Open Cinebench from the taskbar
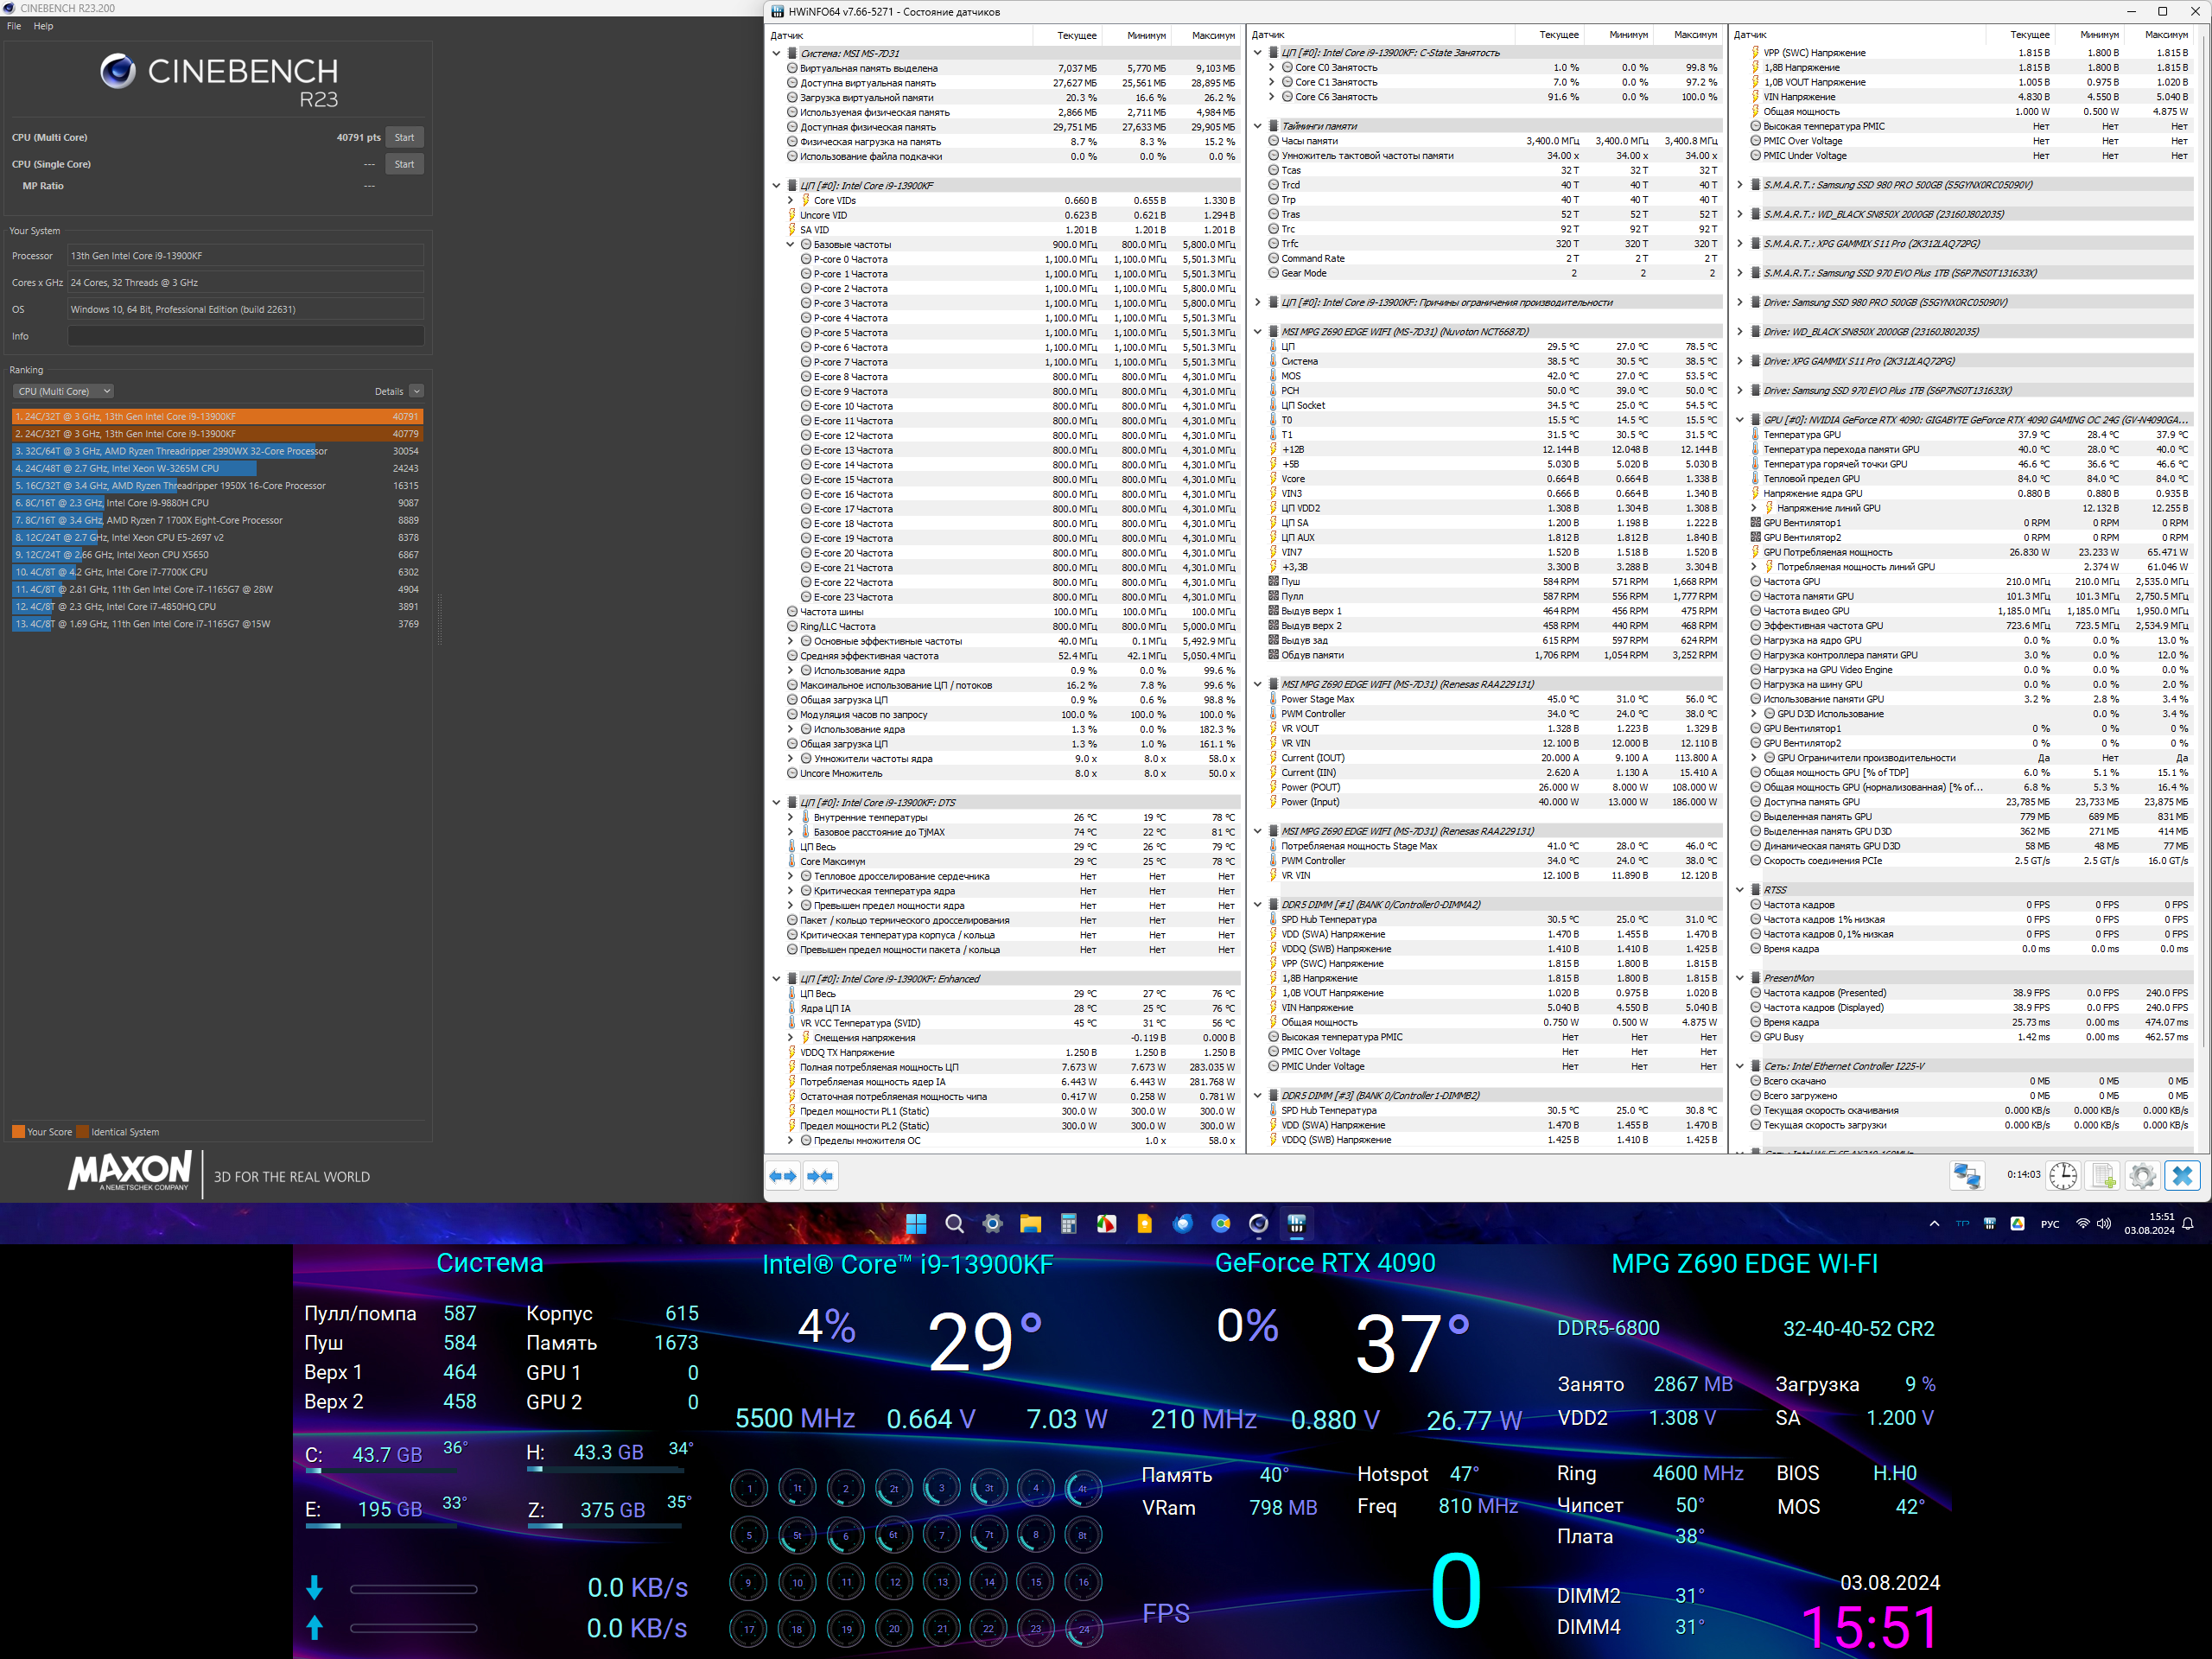Screen dimensions: 2212x1659 [1258, 1224]
